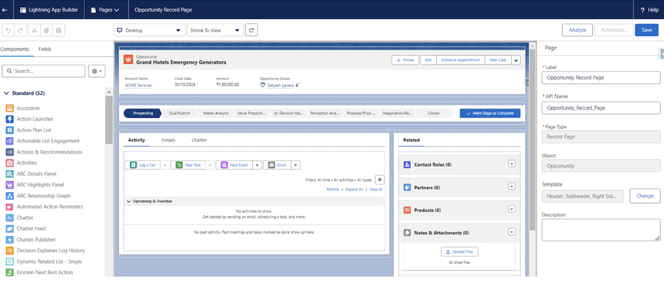Click the refresh canvas icon button
Viewport: 664px width, 281px height.
pyautogui.click(x=251, y=30)
